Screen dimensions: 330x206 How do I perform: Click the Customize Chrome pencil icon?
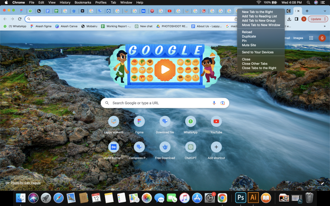click(322, 183)
